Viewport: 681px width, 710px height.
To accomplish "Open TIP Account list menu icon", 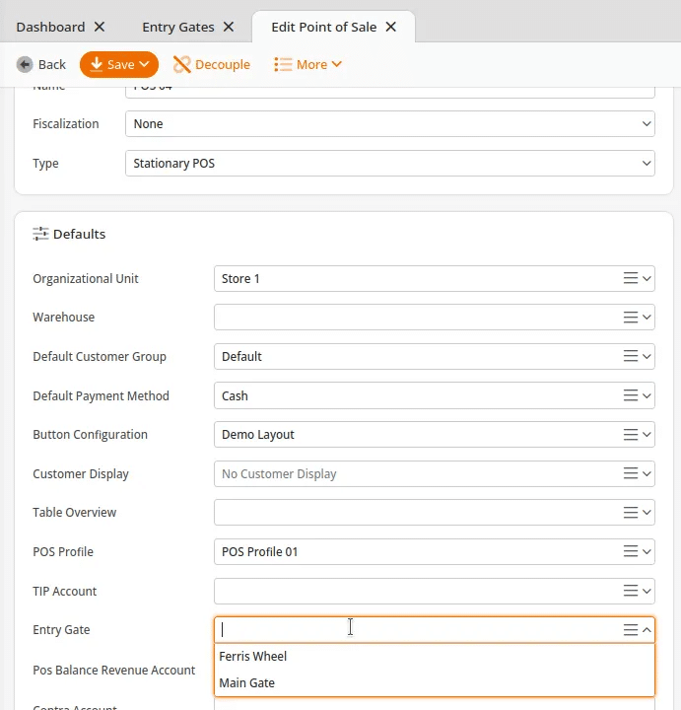I will (x=631, y=591).
